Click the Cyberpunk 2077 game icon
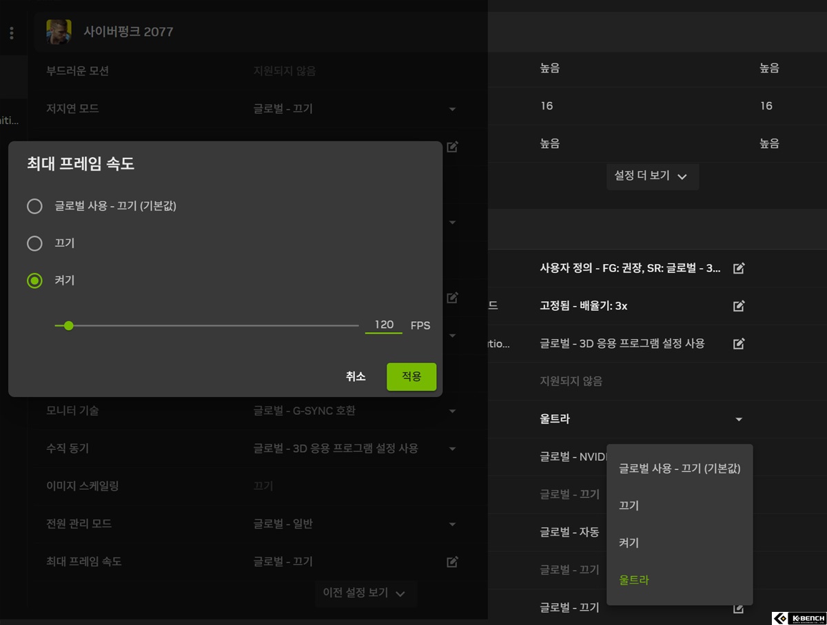827x625 pixels. (x=59, y=32)
